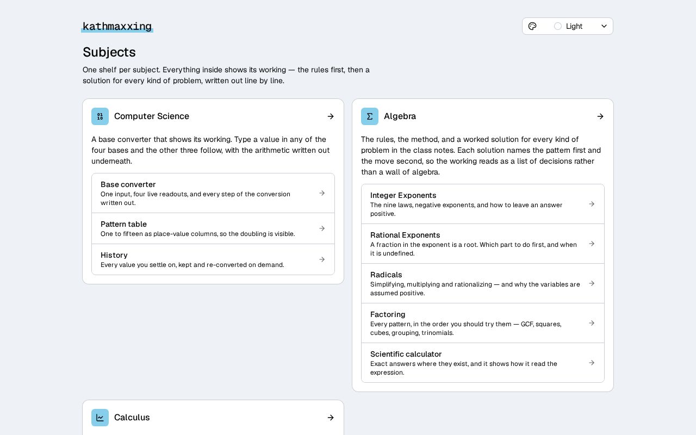Click the arrow in the Rational Exponents row
Viewport: 696px width, 435px height.
(592, 244)
